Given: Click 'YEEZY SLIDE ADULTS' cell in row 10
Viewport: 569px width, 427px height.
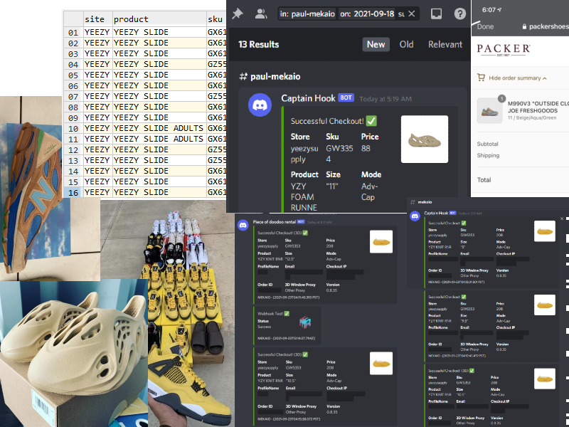Looking at the screenshot, I should click(x=158, y=128).
